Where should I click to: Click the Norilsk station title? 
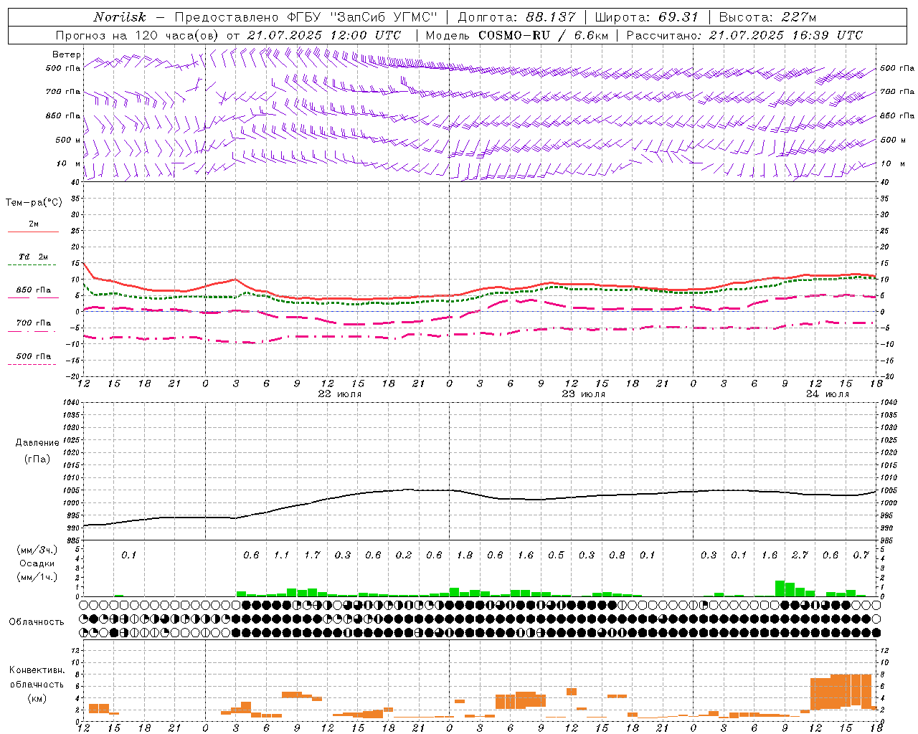coord(119,17)
